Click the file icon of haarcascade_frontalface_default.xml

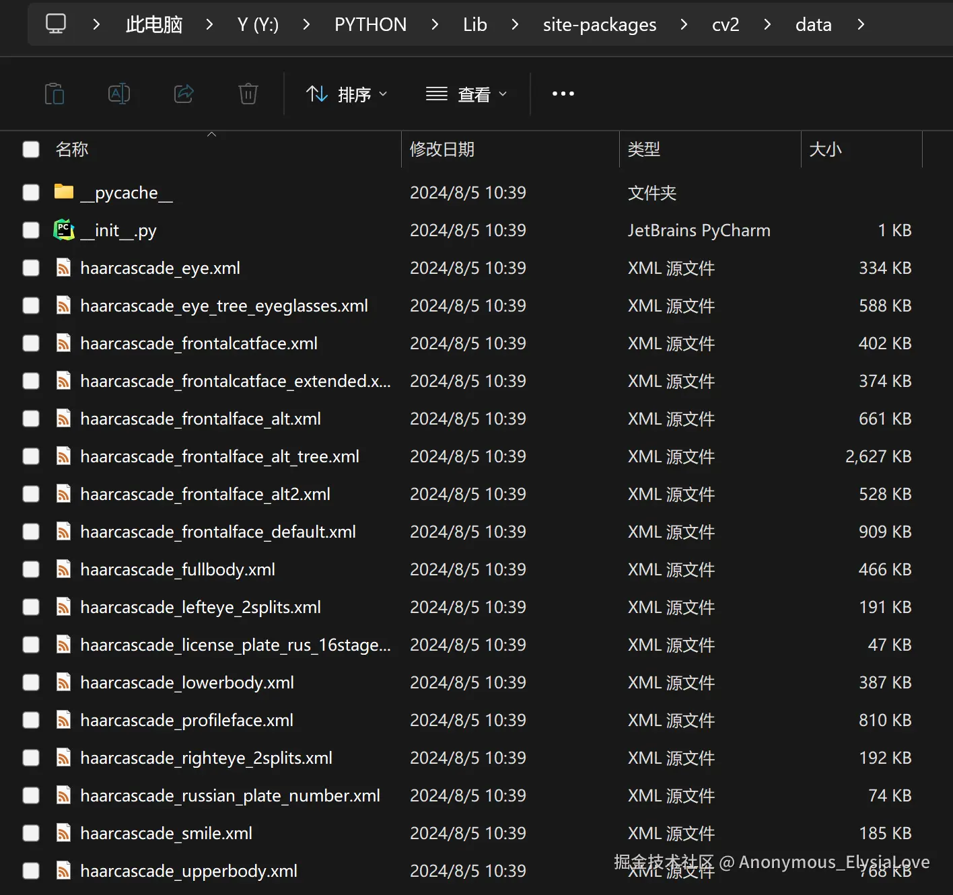(x=63, y=532)
